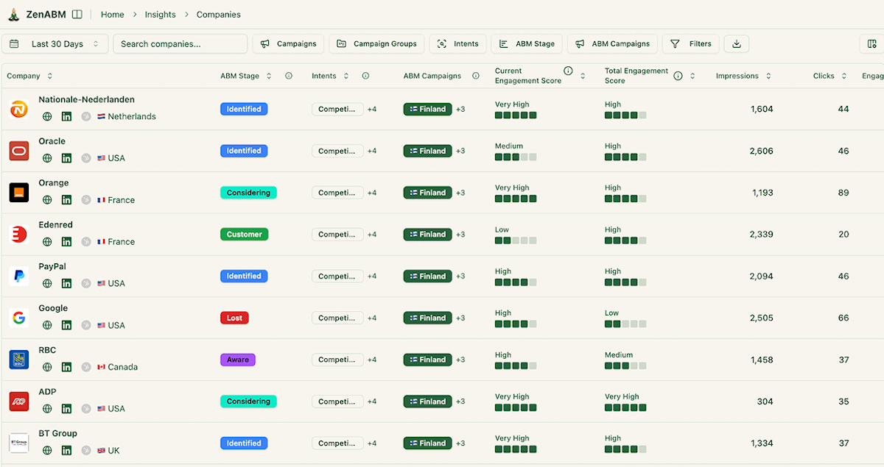Toggle the sidebar panel beside the ZenABM logo

click(77, 13)
